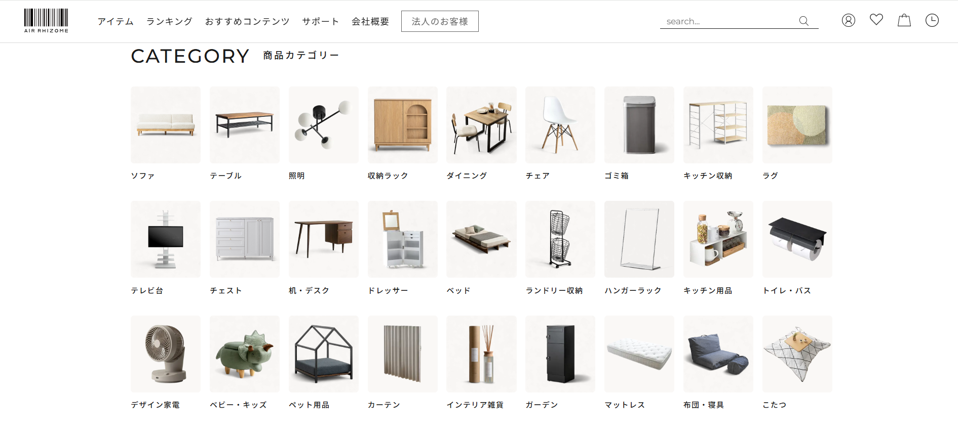Open the ベッド category thumbnail
The width and height of the screenshot is (958, 438).
[x=481, y=239]
